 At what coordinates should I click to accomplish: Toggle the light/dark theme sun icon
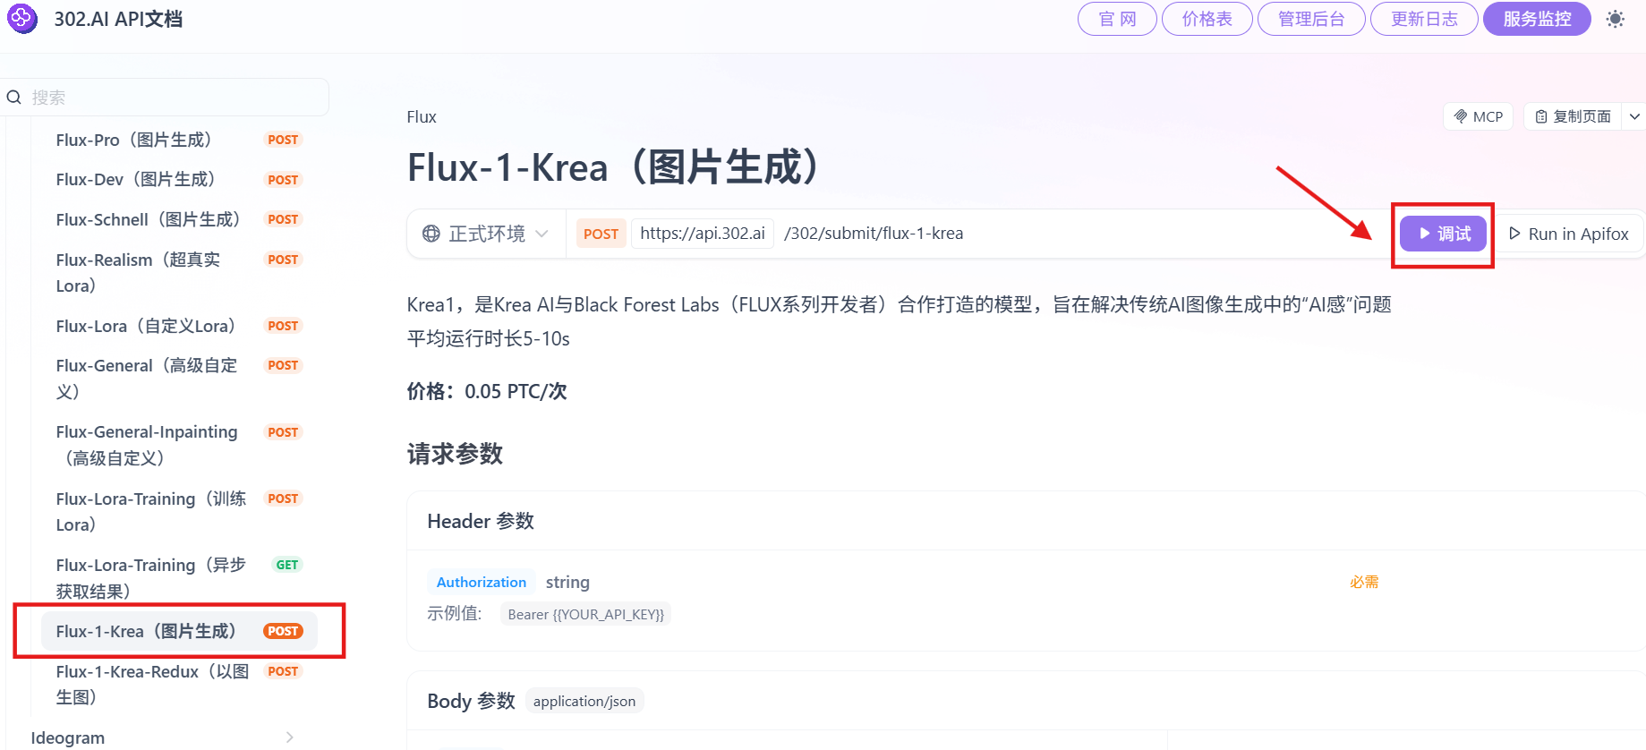1616,19
